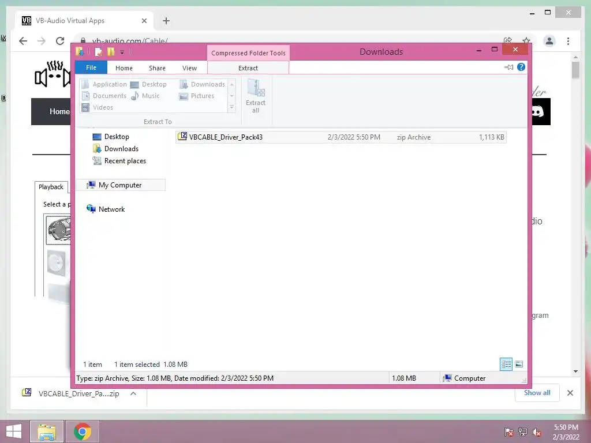The image size is (591, 443).
Task: Close the Downloads Explorer window
Action: [x=515, y=50]
